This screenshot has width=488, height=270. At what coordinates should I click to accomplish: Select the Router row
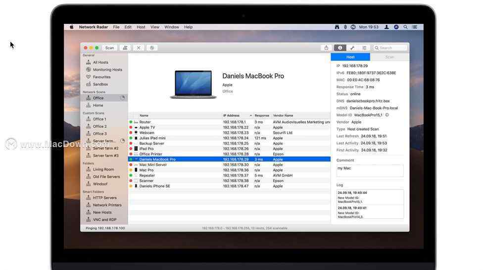(x=229, y=122)
